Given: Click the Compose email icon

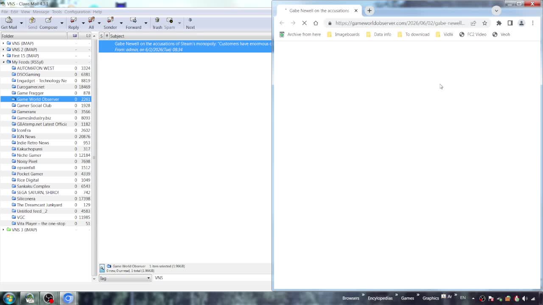Looking at the screenshot, I should pyautogui.click(x=48, y=23).
